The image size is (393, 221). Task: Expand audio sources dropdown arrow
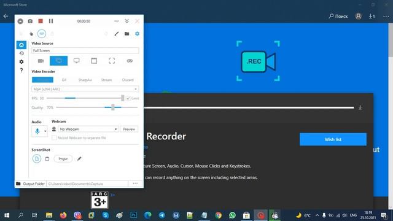click(x=45, y=131)
